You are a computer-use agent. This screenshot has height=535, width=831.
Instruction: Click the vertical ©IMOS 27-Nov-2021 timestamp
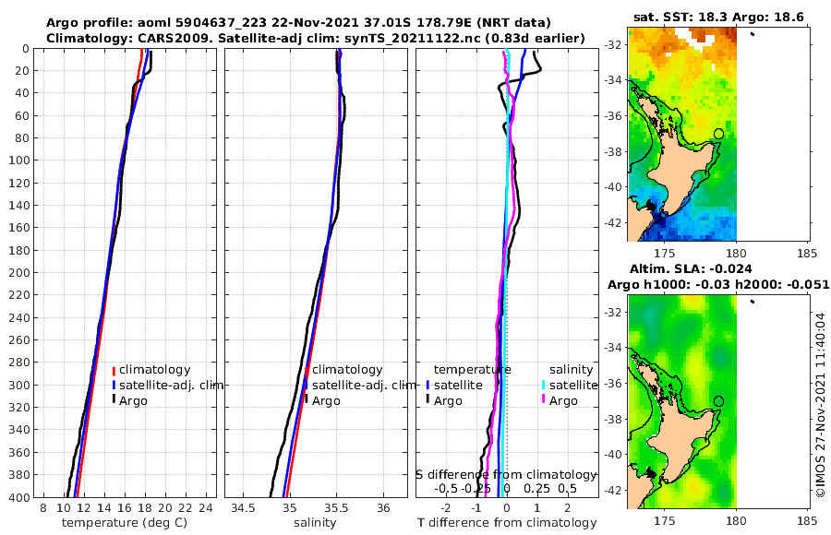point(821,405)
